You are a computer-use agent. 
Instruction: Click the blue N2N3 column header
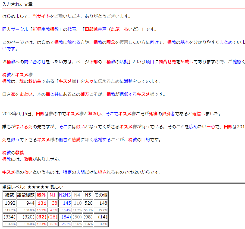click(x=65, y=195)
